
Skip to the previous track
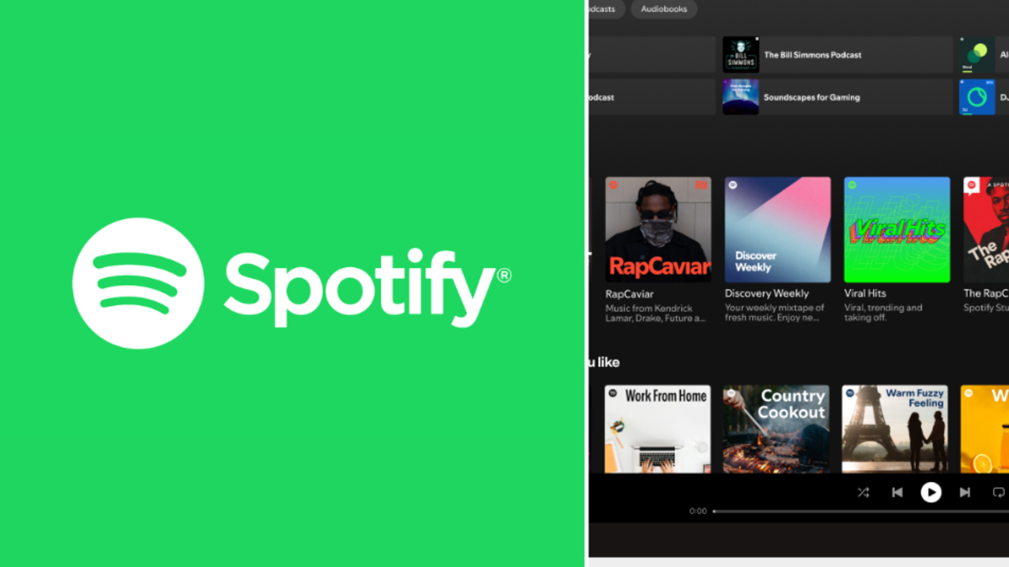pyautogui.click(x=897, y=492)
